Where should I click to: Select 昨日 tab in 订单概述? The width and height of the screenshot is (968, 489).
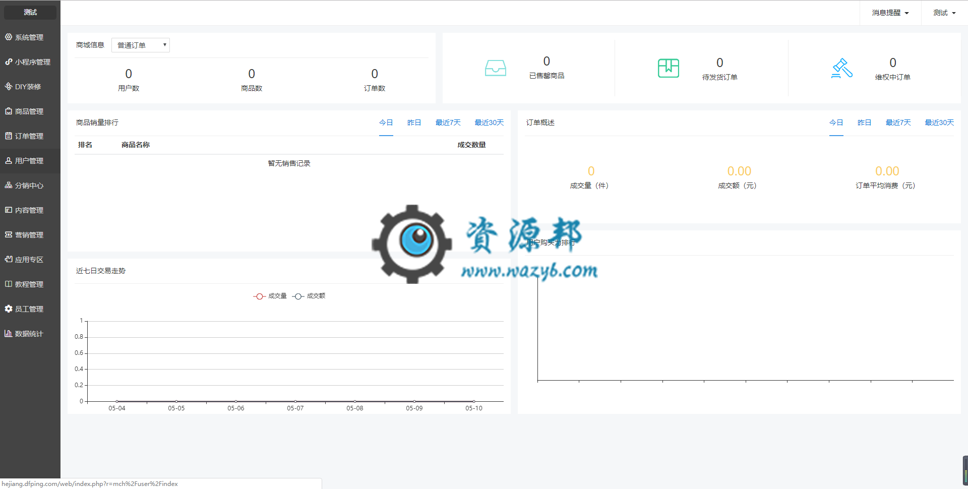click(x=865, y=123)
